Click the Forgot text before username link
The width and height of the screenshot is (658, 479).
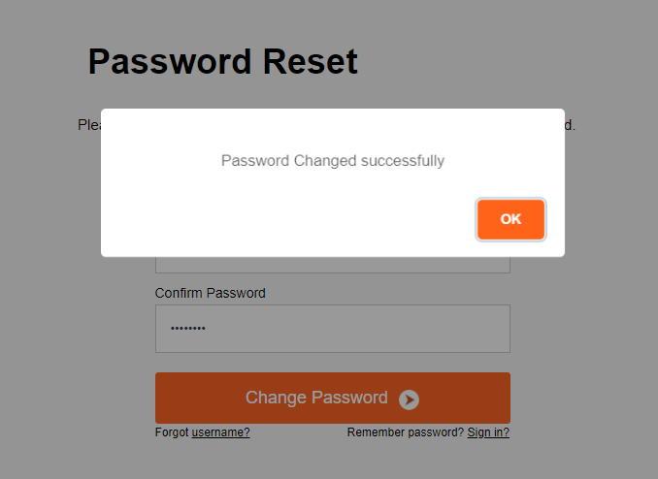172,432
